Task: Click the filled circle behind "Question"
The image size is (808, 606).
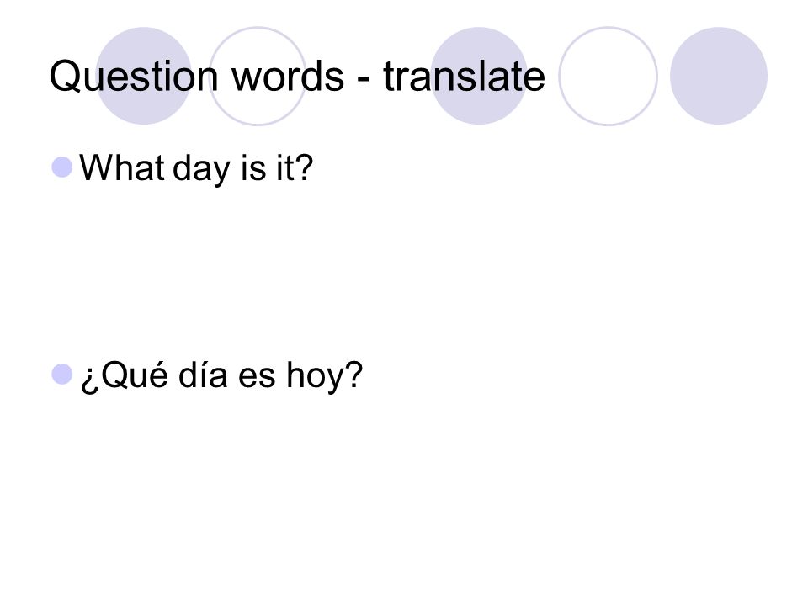Action: (144, 76)
